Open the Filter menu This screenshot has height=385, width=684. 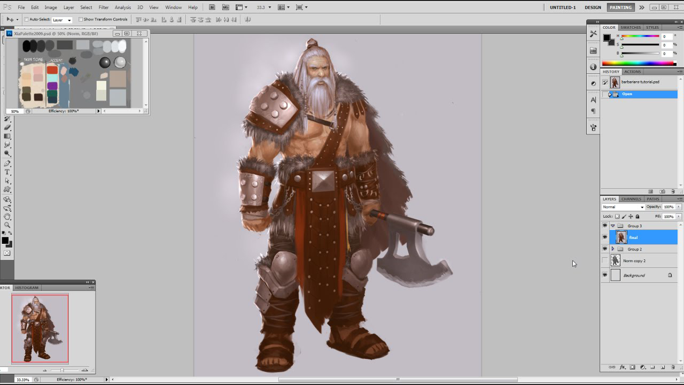point(104,7)
